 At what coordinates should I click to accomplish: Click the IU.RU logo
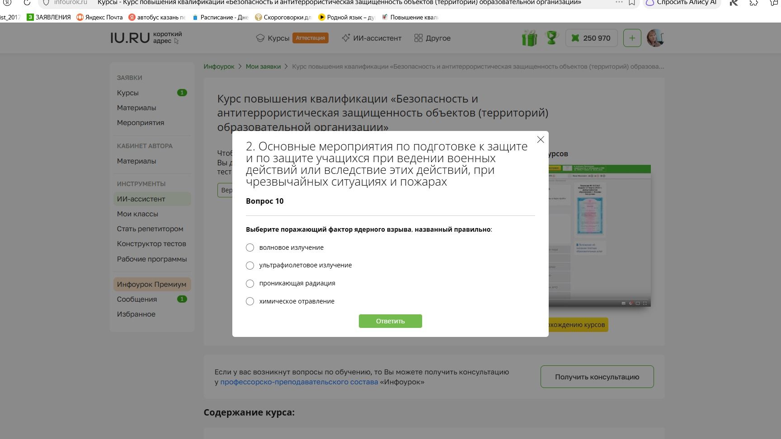[130, 38]
